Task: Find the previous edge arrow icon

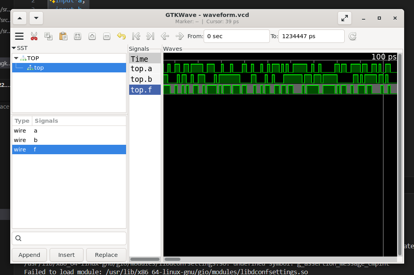Action: pos(165,36)
